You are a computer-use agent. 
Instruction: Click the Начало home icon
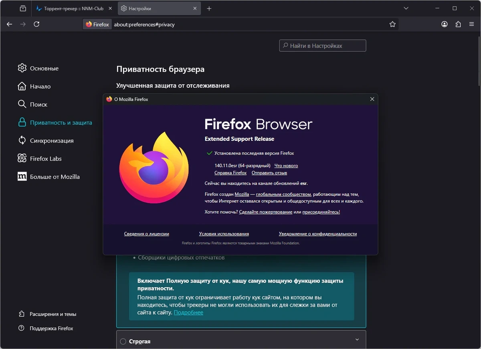coord(22,86)
